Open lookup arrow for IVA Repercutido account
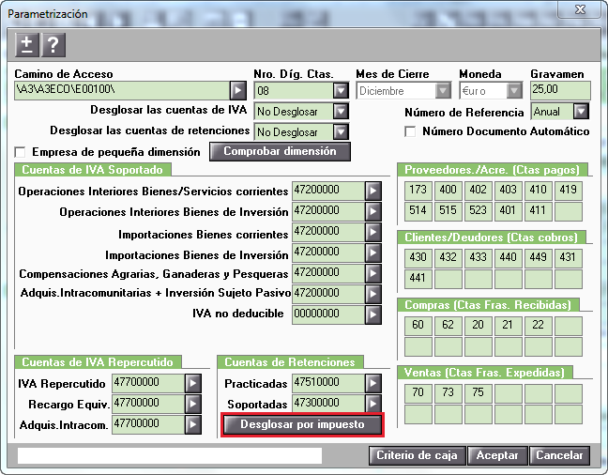Image resolution: width=608 pixels, height=475 pixels. coord(193,383)
